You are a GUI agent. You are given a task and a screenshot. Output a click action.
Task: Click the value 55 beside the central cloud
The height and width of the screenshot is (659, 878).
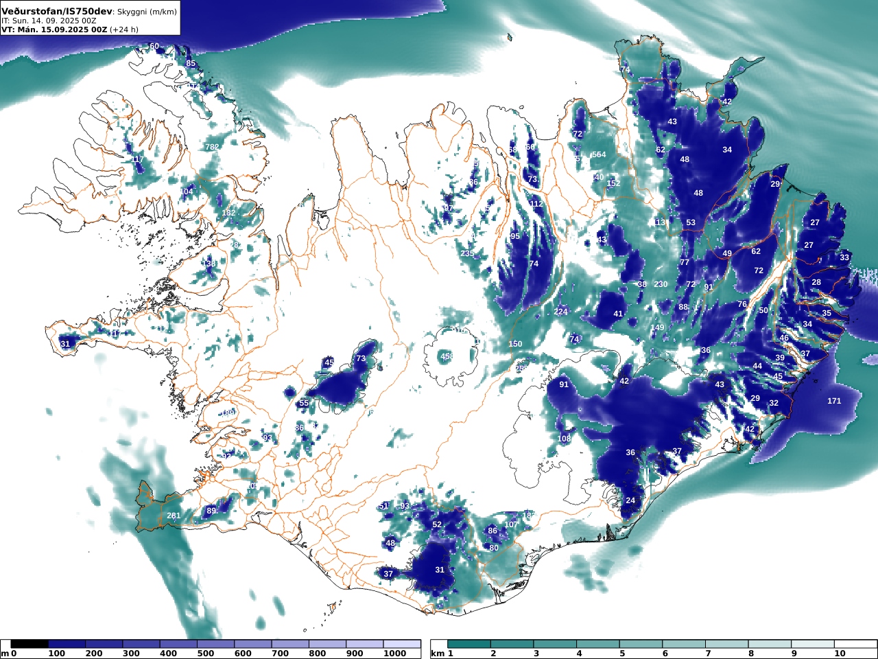(304, 403)
